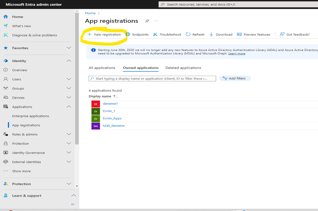Open the Evrim_Apps application
Screen dimensions: 318x211
coord(112,119)
